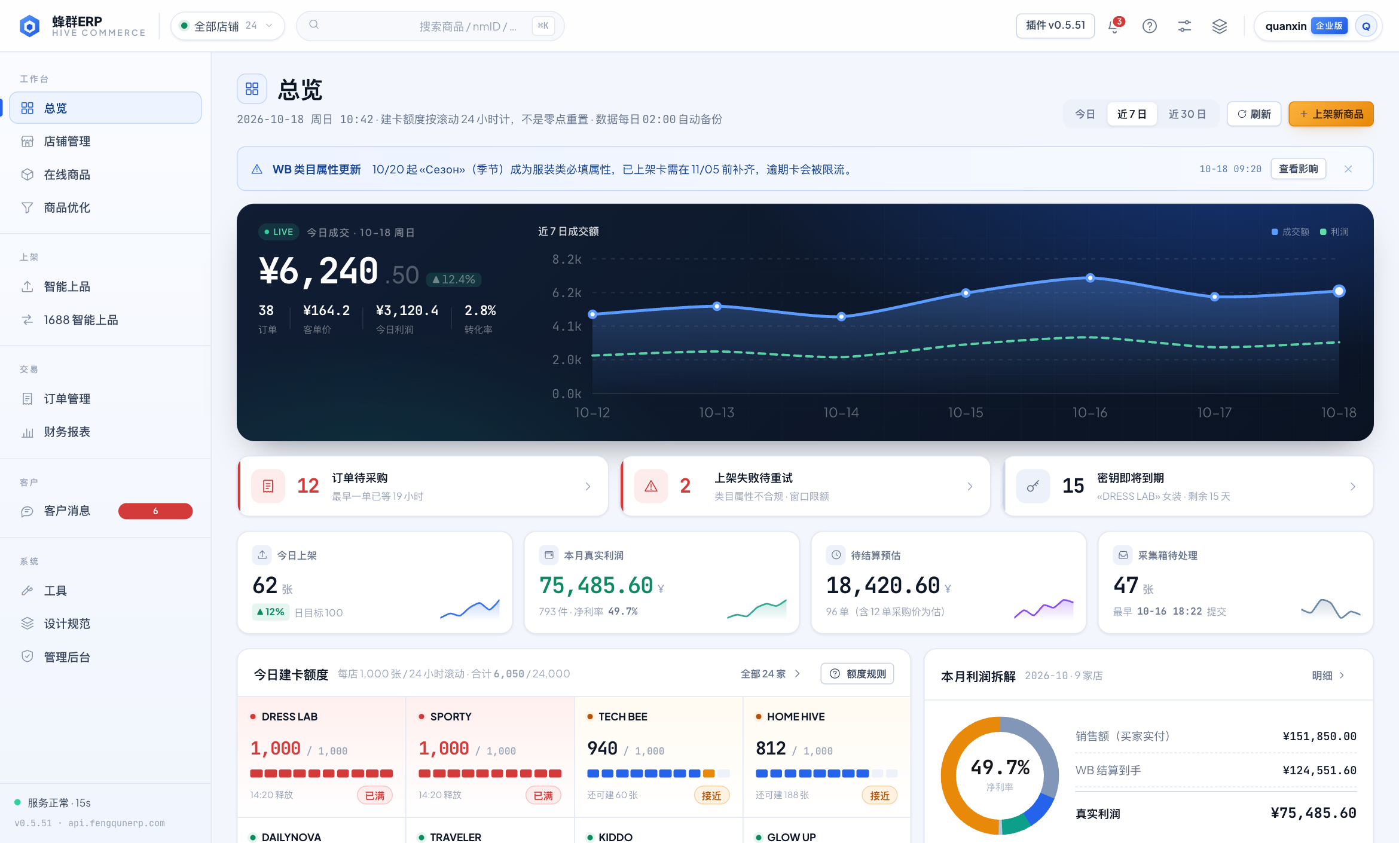Select 总览 in the sidebar menu
Image resolution: width=1399 pixels, height=843 pixels.
(105, 108)
